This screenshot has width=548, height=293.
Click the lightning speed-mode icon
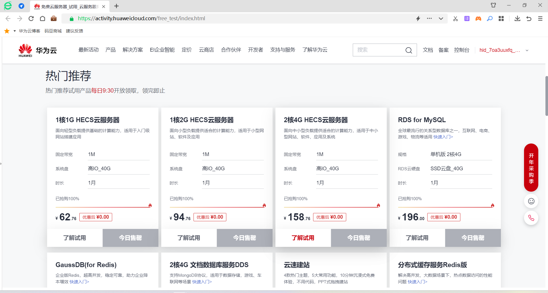[418, 19]
